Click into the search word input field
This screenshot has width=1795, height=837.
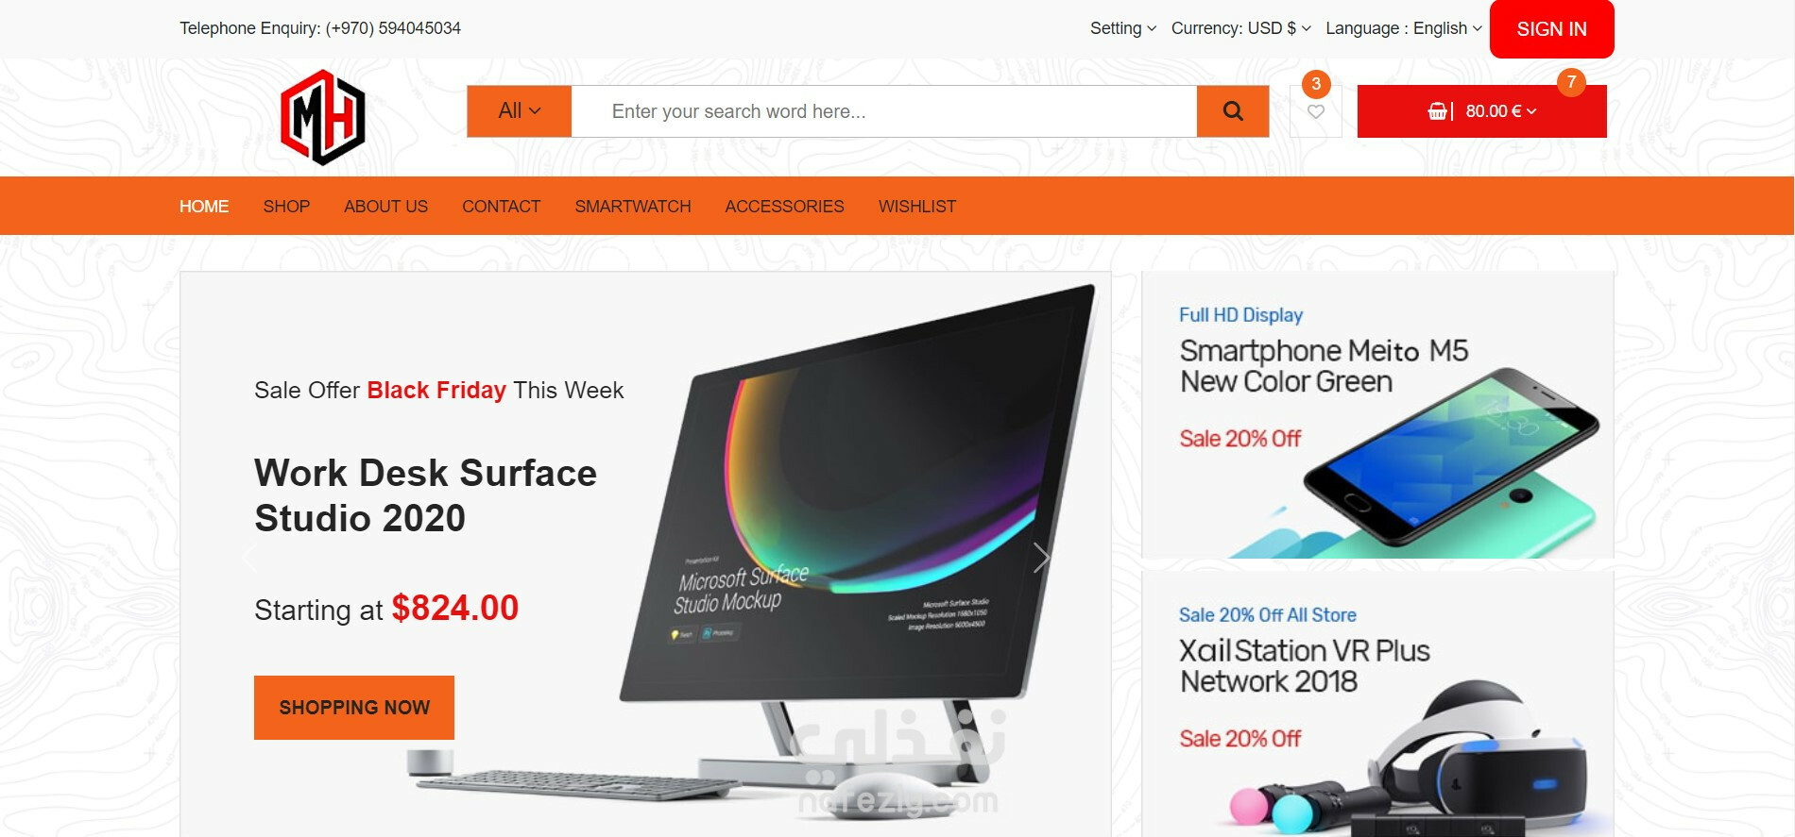coord(884,111)
